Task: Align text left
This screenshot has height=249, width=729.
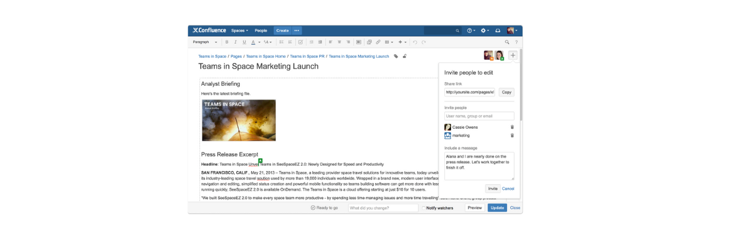Action: [x=331, y=42]
